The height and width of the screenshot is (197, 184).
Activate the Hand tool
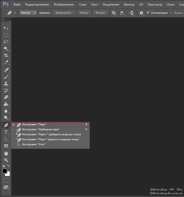tap(6, 153)
